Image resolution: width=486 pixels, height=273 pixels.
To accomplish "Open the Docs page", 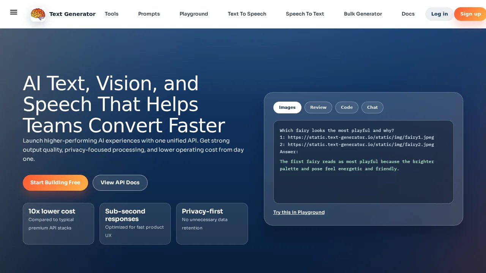I will pyautogui.click(x=408, y=14).
